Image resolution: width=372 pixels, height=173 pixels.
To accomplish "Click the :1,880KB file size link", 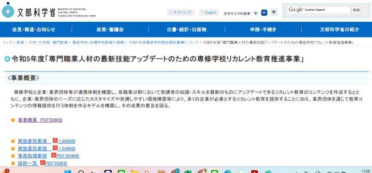I will 66,141.
